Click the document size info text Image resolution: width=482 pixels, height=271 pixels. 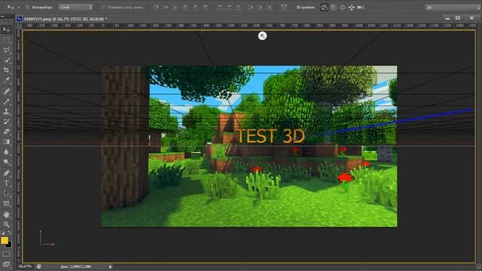(x=75, y=266)
